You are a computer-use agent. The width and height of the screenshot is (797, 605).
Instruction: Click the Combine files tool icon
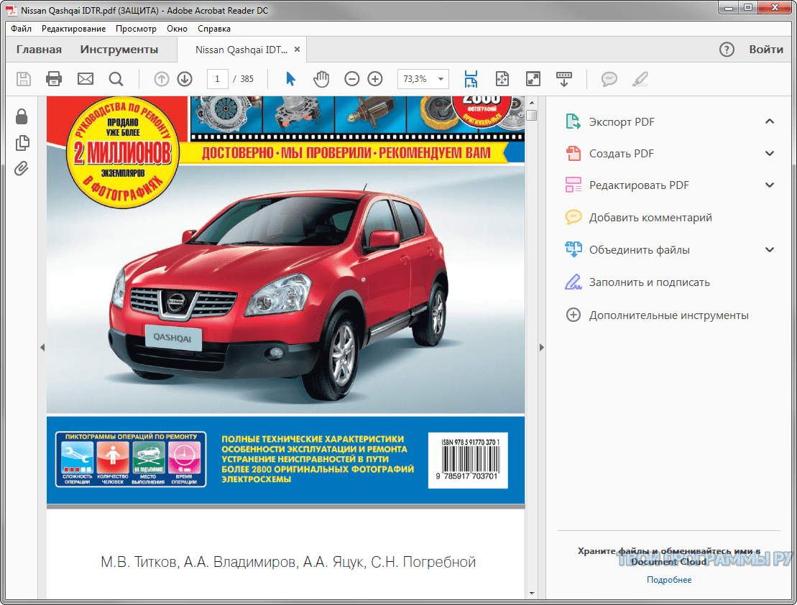click(x=573, y=249)
